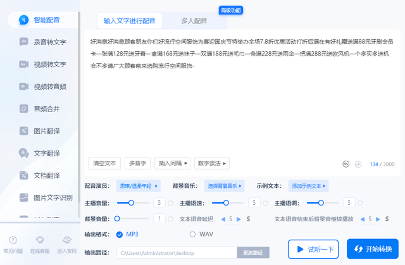This screenshot has height=265, width=405.
Task: Click the redo icon beside character count
Action: click(x=358, y=164)
